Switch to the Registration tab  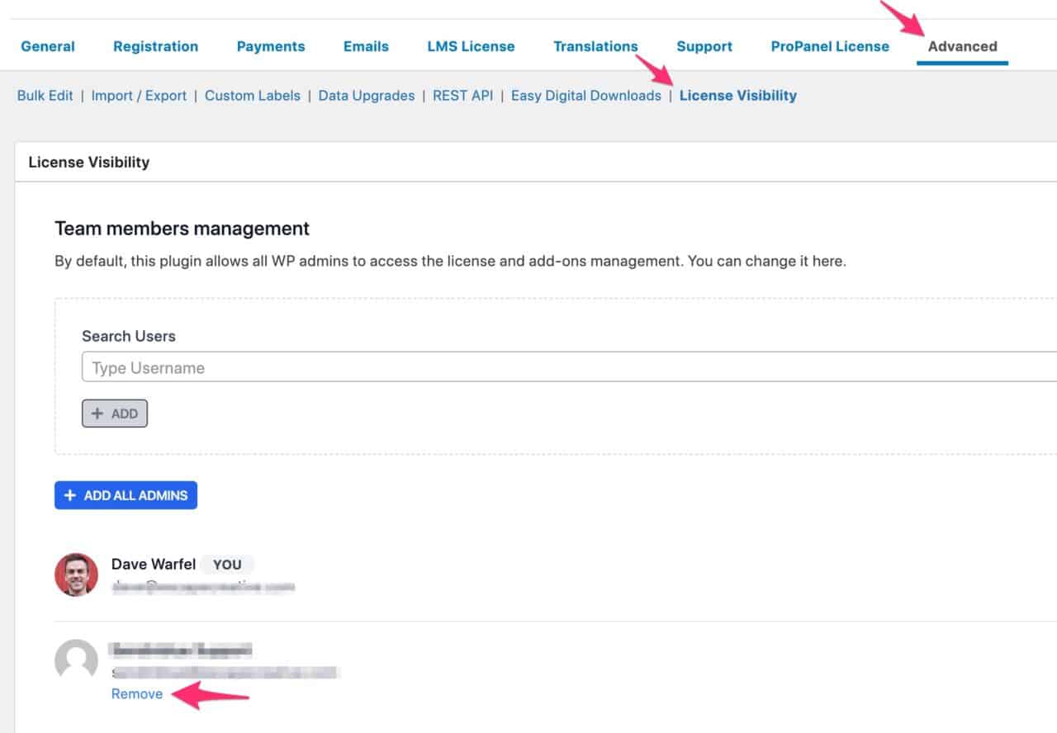[155, 46]
